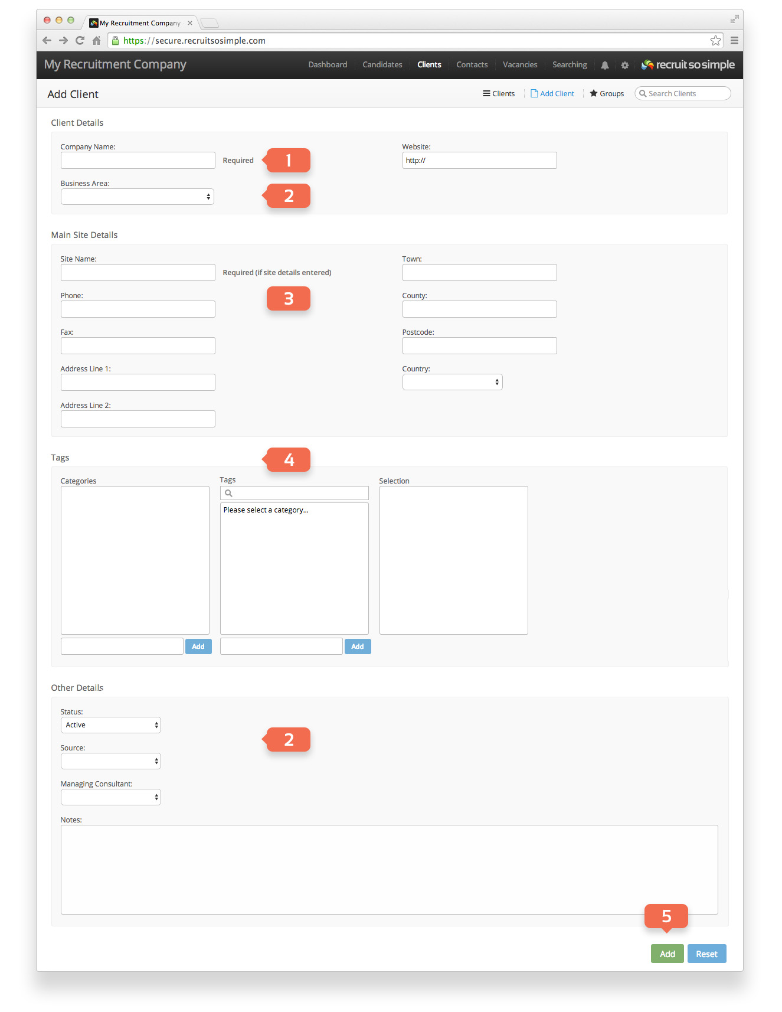Open the Dashboard menu
The height and width of the screenshot is (1012, 782).
coord(328,65)
